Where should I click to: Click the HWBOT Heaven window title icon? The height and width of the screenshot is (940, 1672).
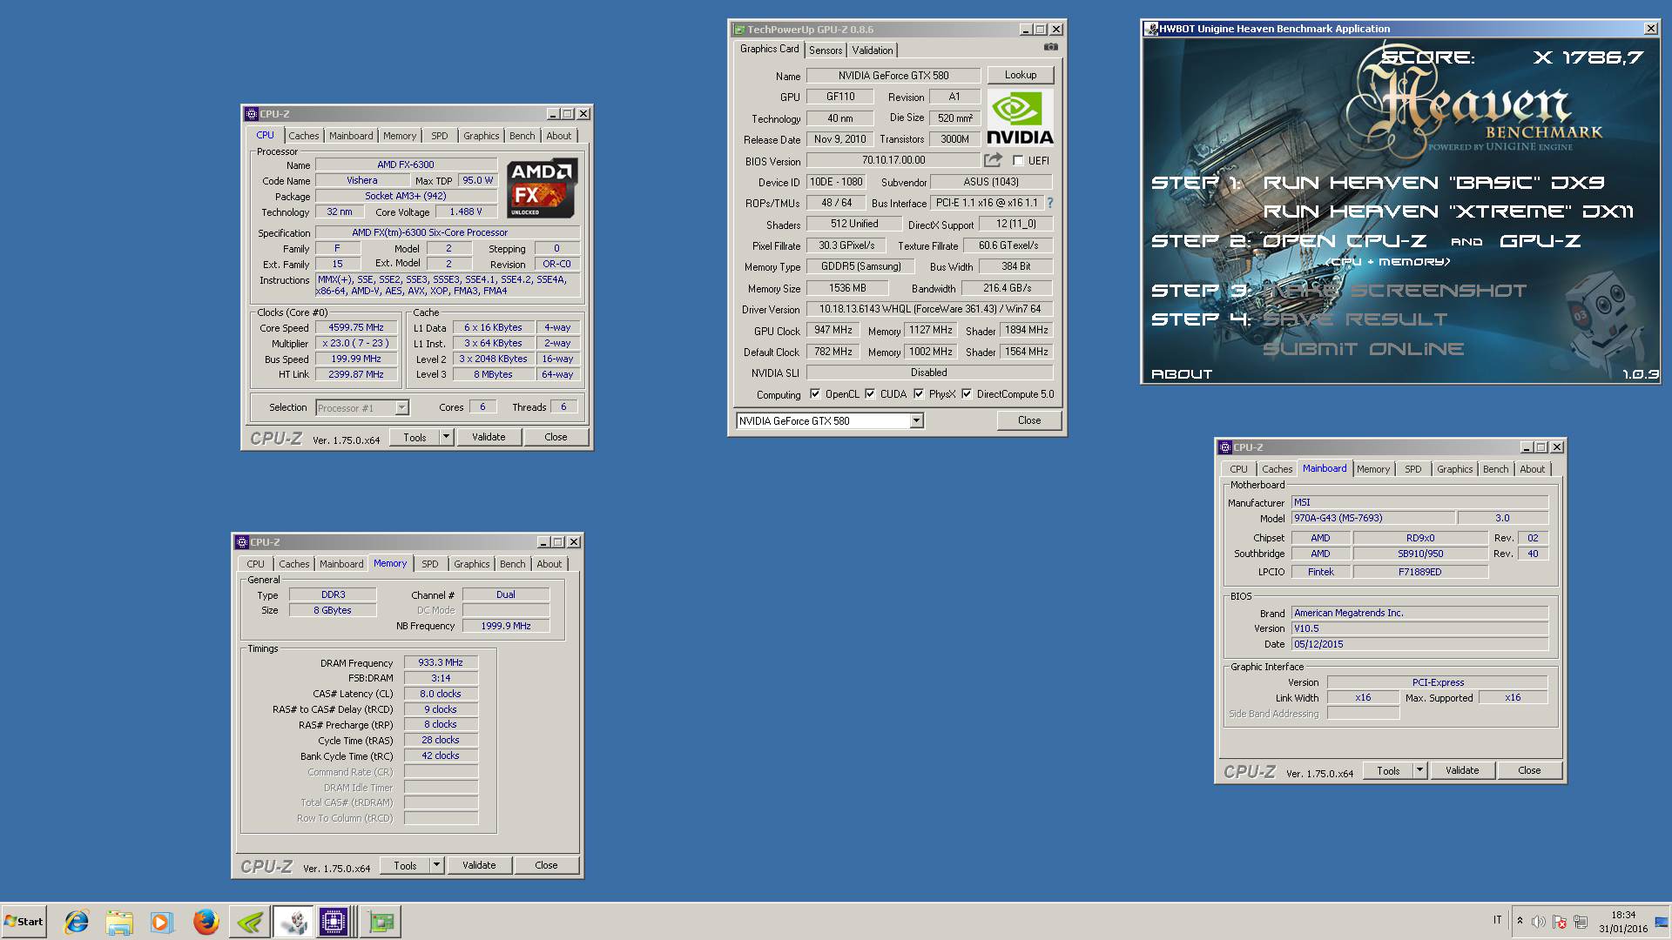1151,29
